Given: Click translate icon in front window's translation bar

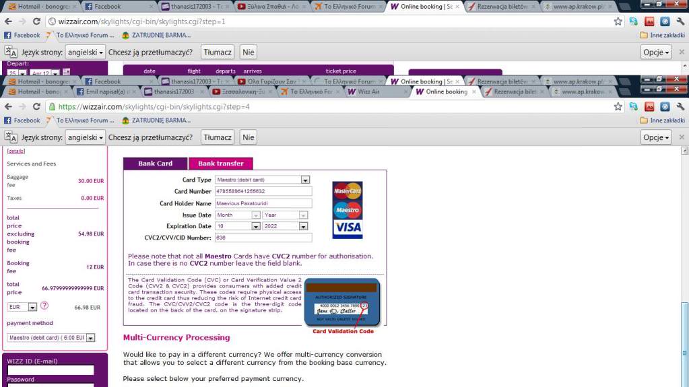Looking at the screenshot, I should pos(11,137).
